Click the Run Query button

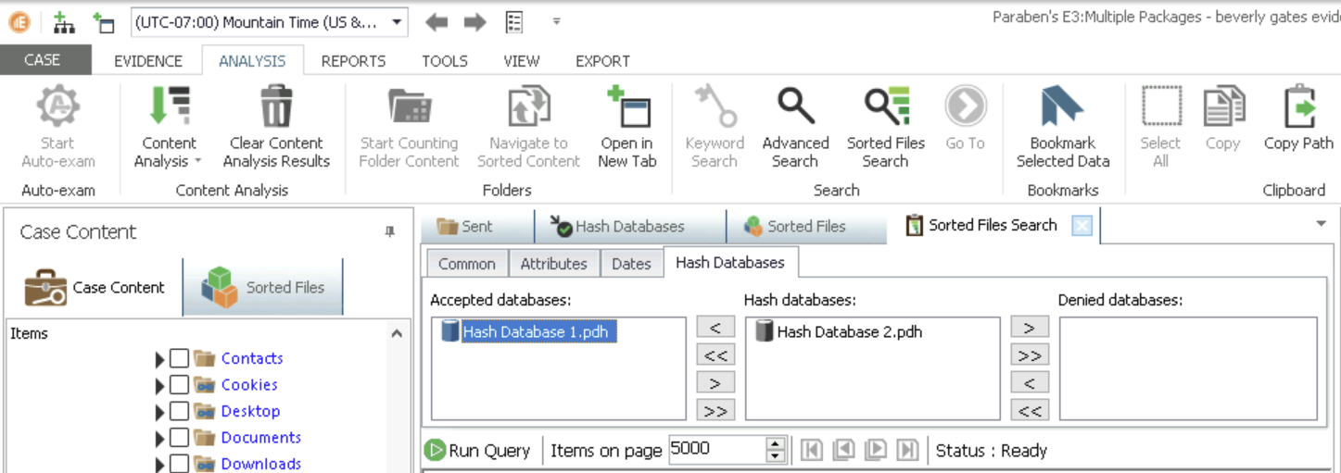(x=477, y=451)
